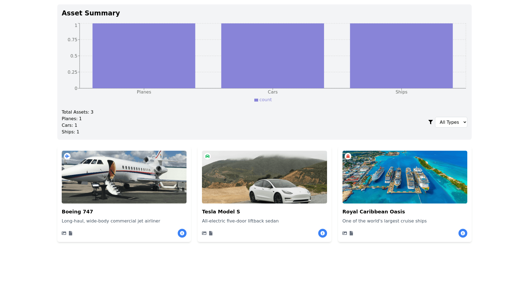This screenshot has height=297, width=529.
Task: Click the image icon under Tesla Model S
Action: (x=204, y=233)
